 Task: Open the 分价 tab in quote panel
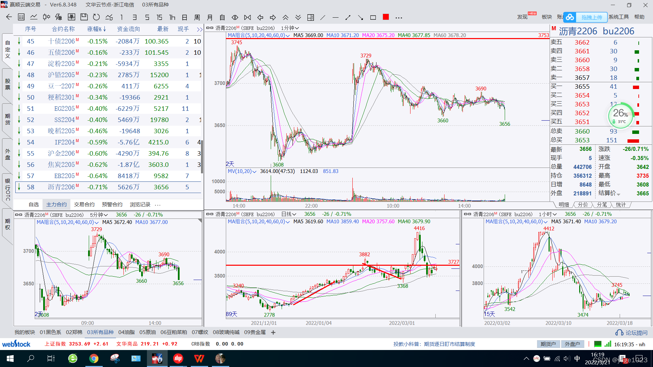coord(583,205)
